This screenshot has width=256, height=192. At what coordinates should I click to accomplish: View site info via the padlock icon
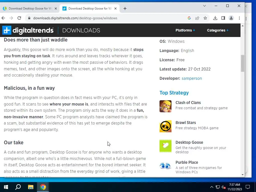click(29, 18)
